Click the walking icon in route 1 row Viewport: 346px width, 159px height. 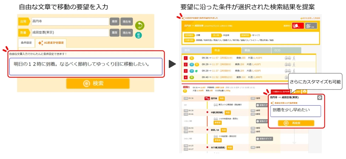(293, 58)
